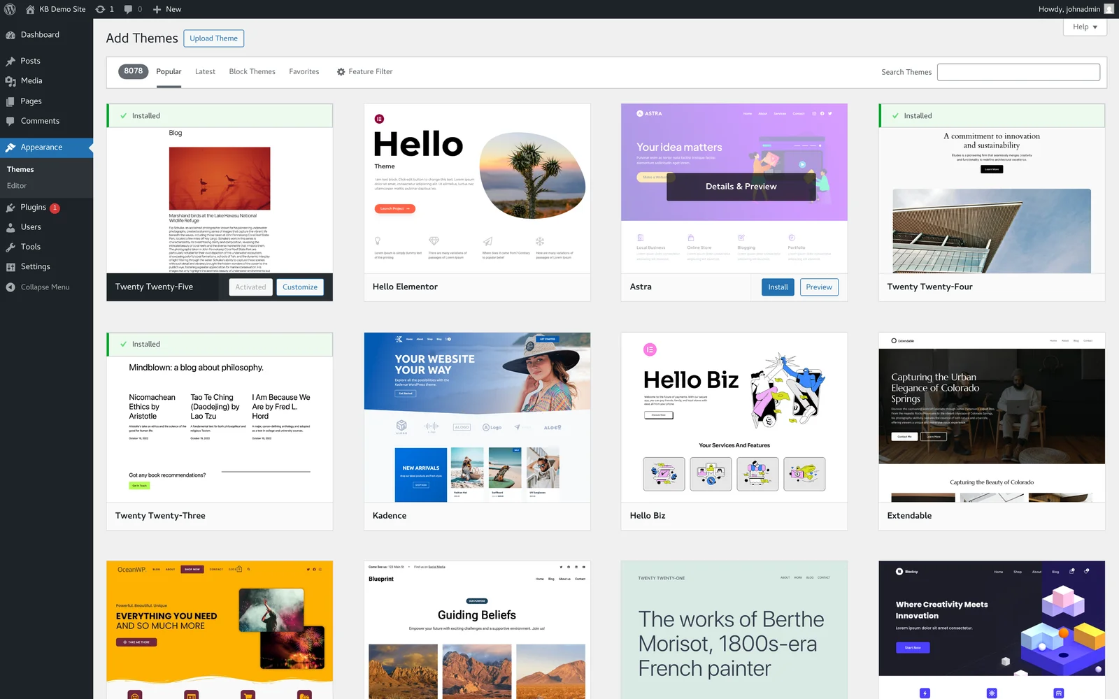Open the Hello Elementor theme thumbnail
This screenshot has width=1119, height=699.
477,189
